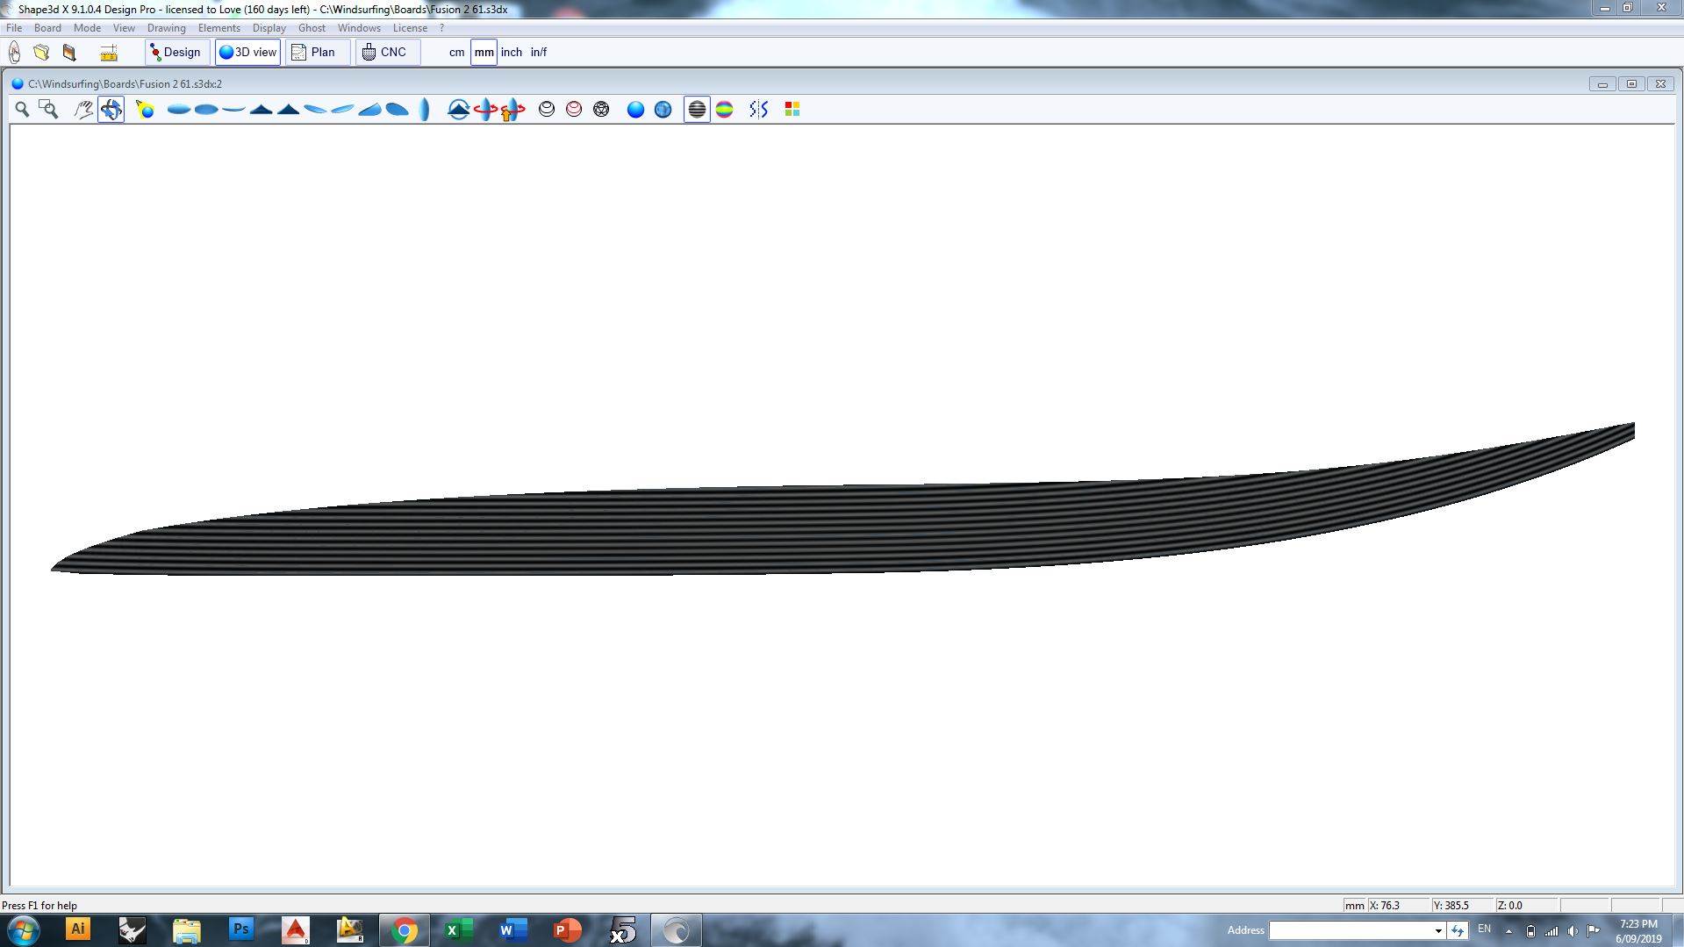Image resolution: width=1684 pixels, height=947 pixels.
Task: Click the rotate 3D view tool
Action: 111,109
